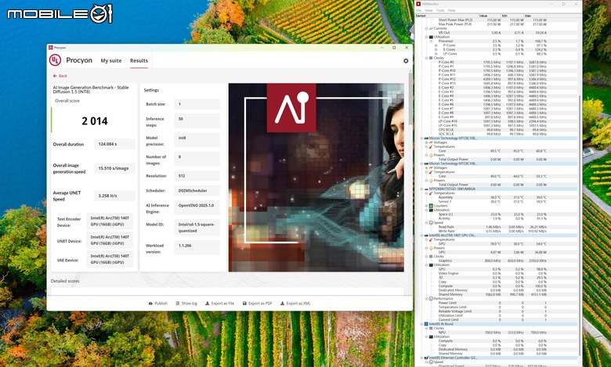The image size is (611, 367).
Task: Open HWMonitor File menu
Action: 419,10
